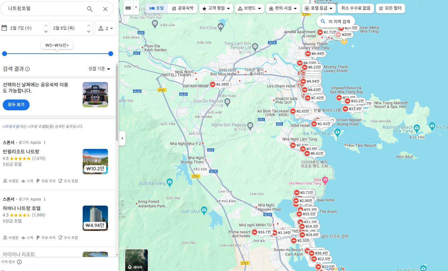448x271 pixels.
Task: Increase check-out date with up arrow
Action: (89, 25)
